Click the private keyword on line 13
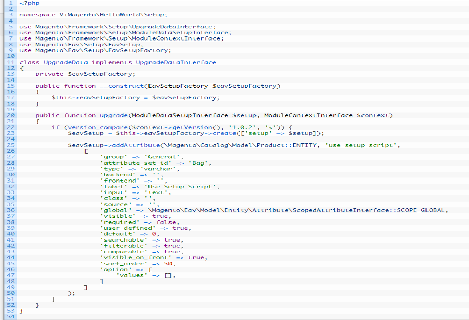 pyautogui.click(x=49, y=74)
